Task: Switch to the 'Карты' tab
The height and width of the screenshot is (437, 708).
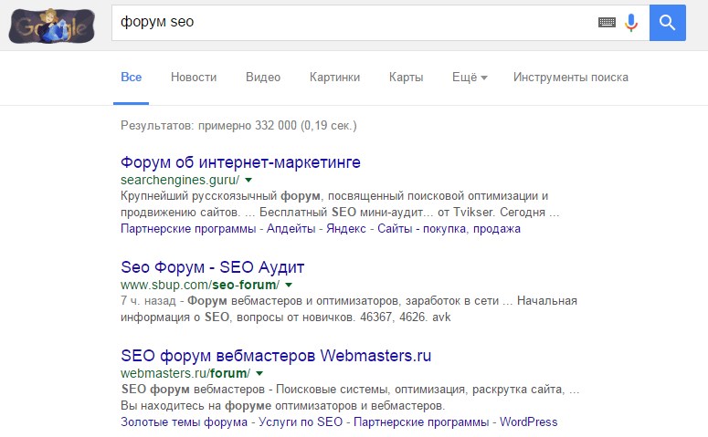Action: pyautogui.click(x=406, y=78)
